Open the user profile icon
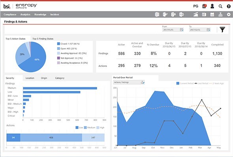Viewport: 233px width, 157px height. coord(212,6)
